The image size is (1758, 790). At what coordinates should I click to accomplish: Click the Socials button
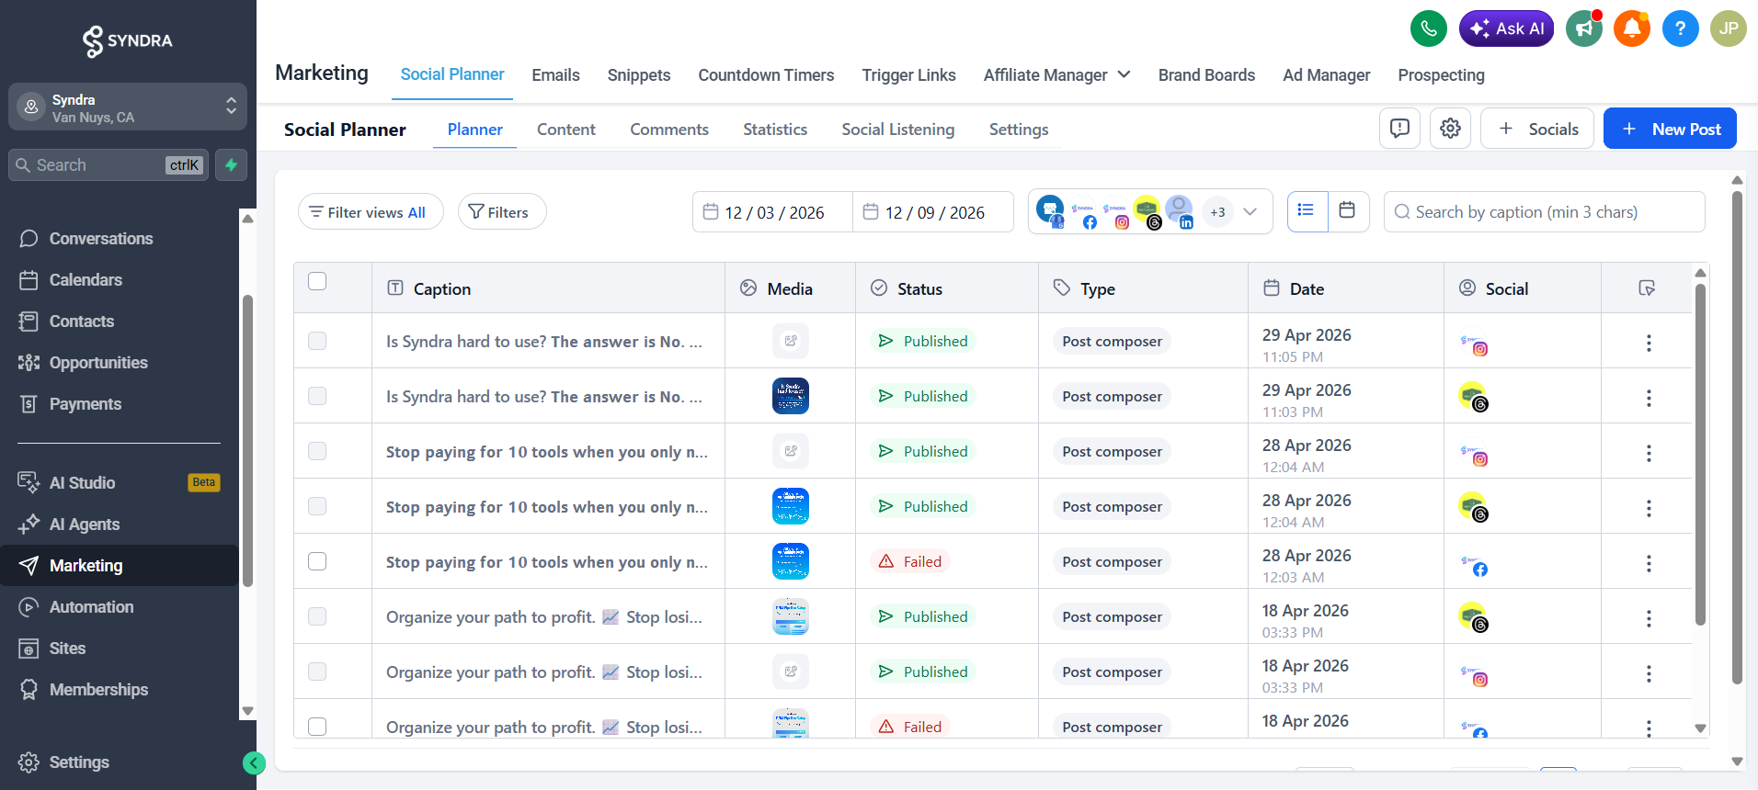point(1537,129)
